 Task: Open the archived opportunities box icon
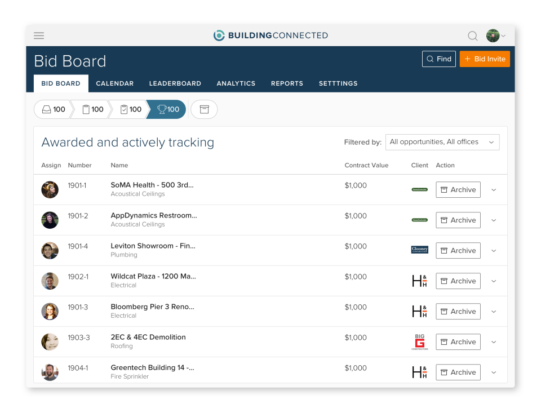click(204, 109)
